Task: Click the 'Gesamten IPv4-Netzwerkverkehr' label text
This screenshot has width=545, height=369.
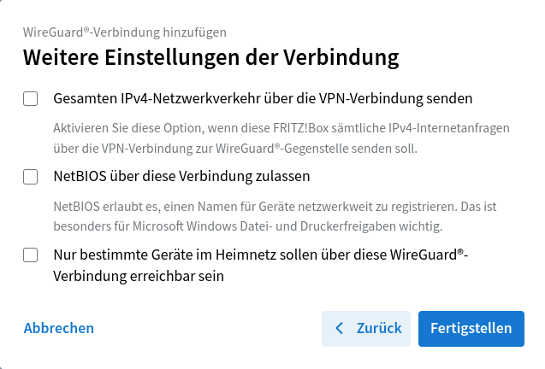Action: 263,99
